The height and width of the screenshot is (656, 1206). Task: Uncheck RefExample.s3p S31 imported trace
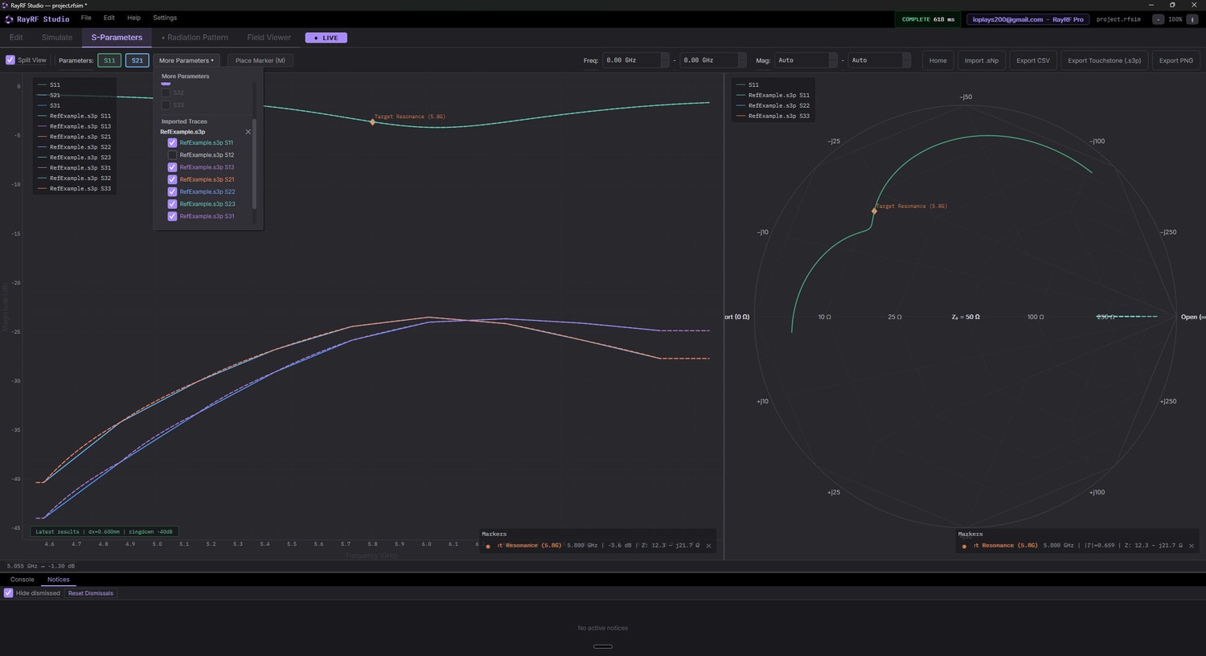[172, 216]
